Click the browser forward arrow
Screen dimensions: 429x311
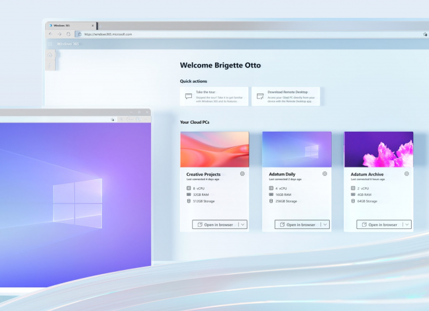tap(60, 34)
